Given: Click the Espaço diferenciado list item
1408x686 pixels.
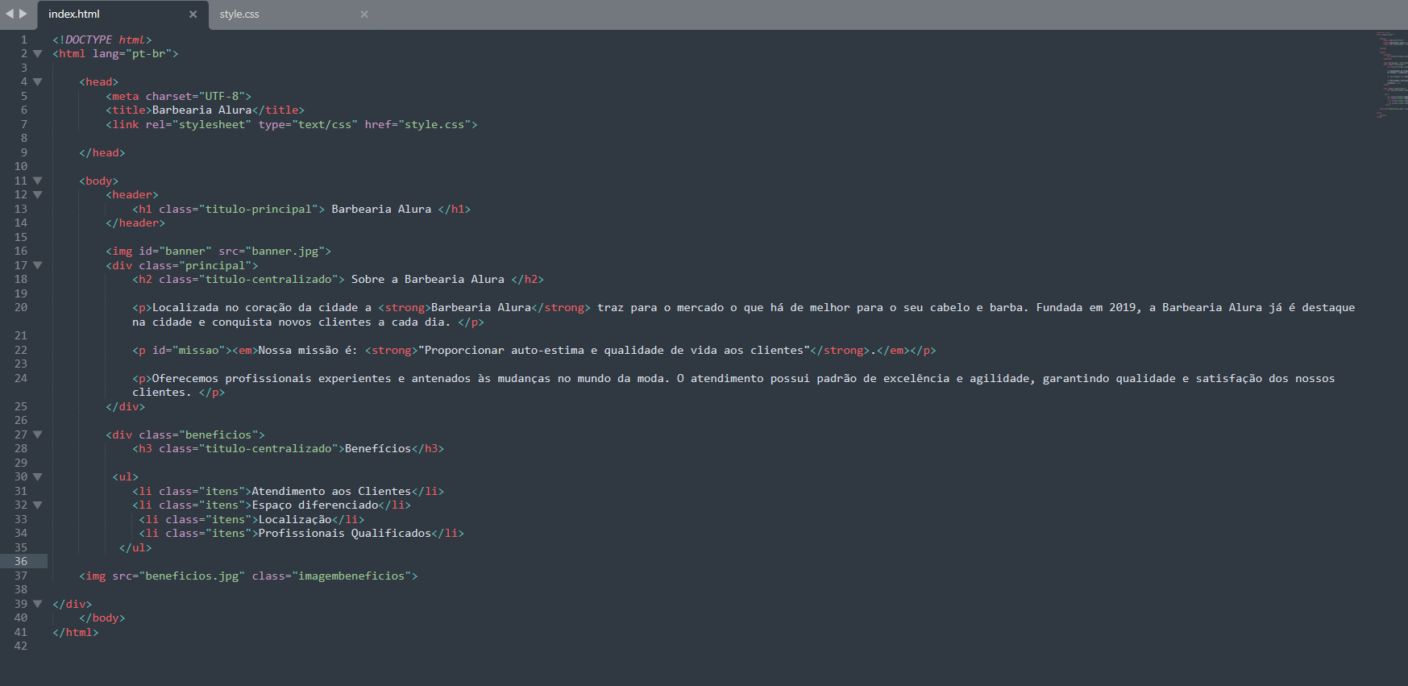Looking at the screenshot, I should click(x=272, y=505).
